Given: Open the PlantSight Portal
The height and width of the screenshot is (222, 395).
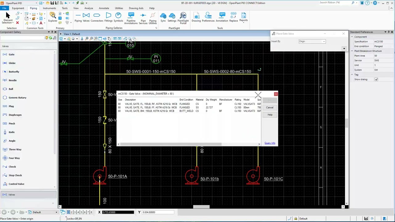Looking at the screenshot, I should coord(183,18).
